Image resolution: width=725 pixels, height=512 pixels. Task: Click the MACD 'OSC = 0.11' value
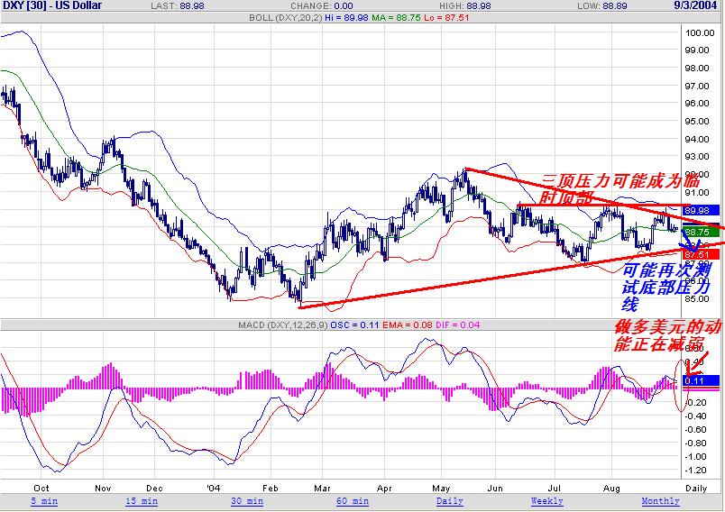[x=354, y=325]
